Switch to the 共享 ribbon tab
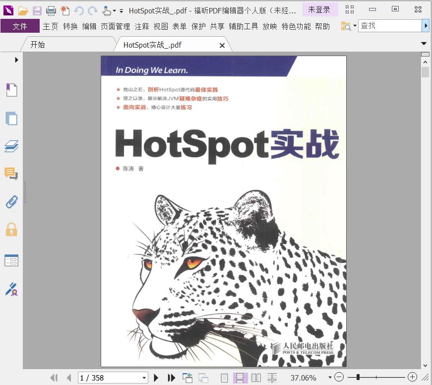432x385 pixels. (217, 26)
